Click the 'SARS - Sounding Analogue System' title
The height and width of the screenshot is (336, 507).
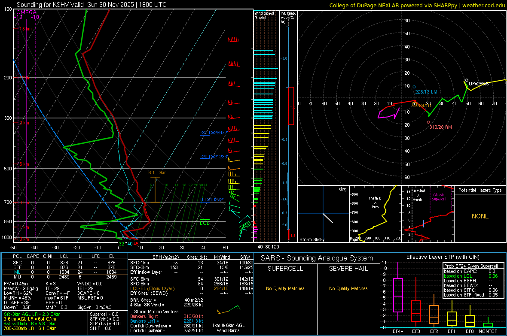[317, 258]
